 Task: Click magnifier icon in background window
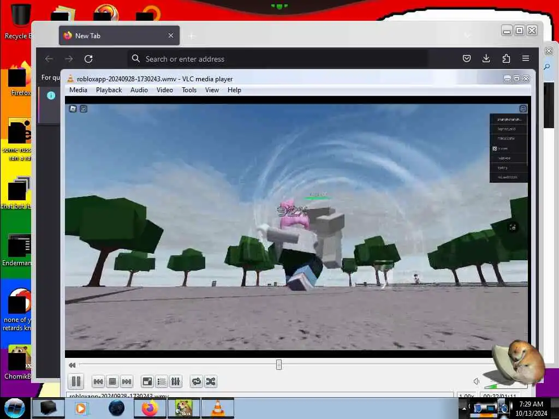coord(547,67)
